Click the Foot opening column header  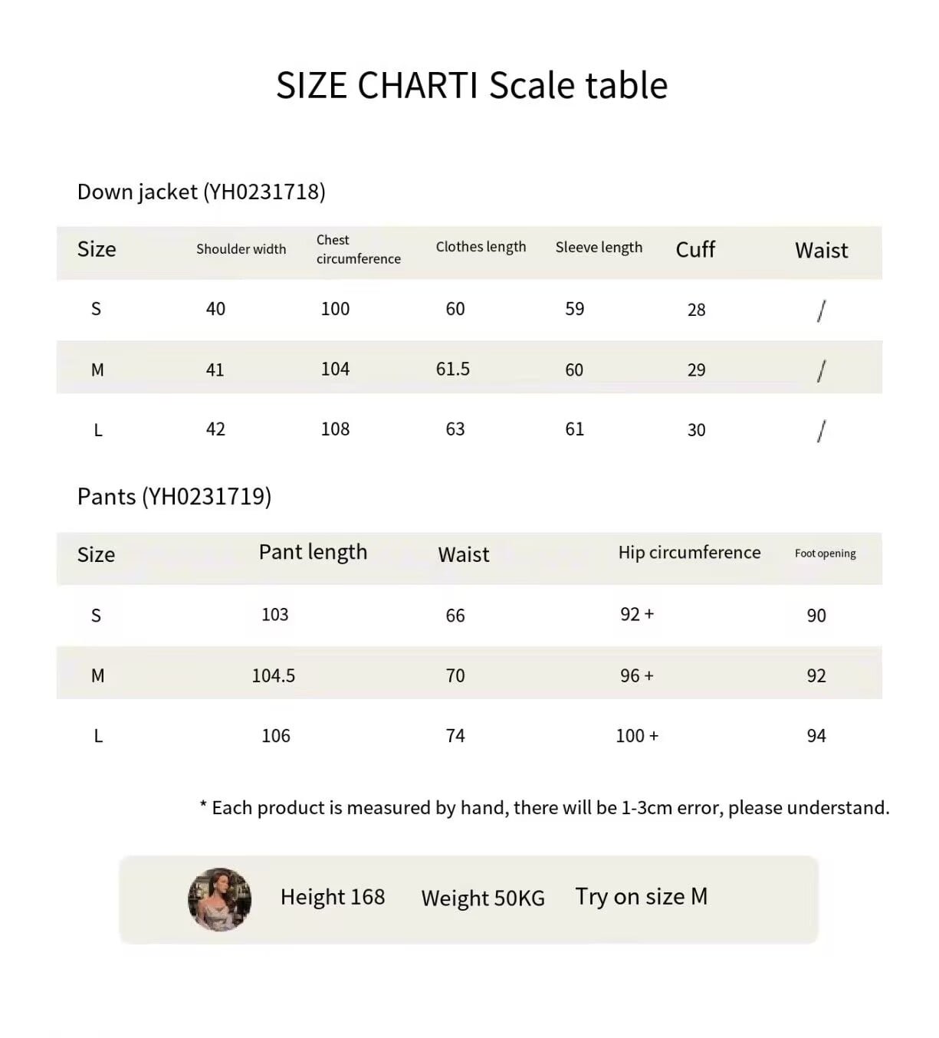tap(826, 553)
